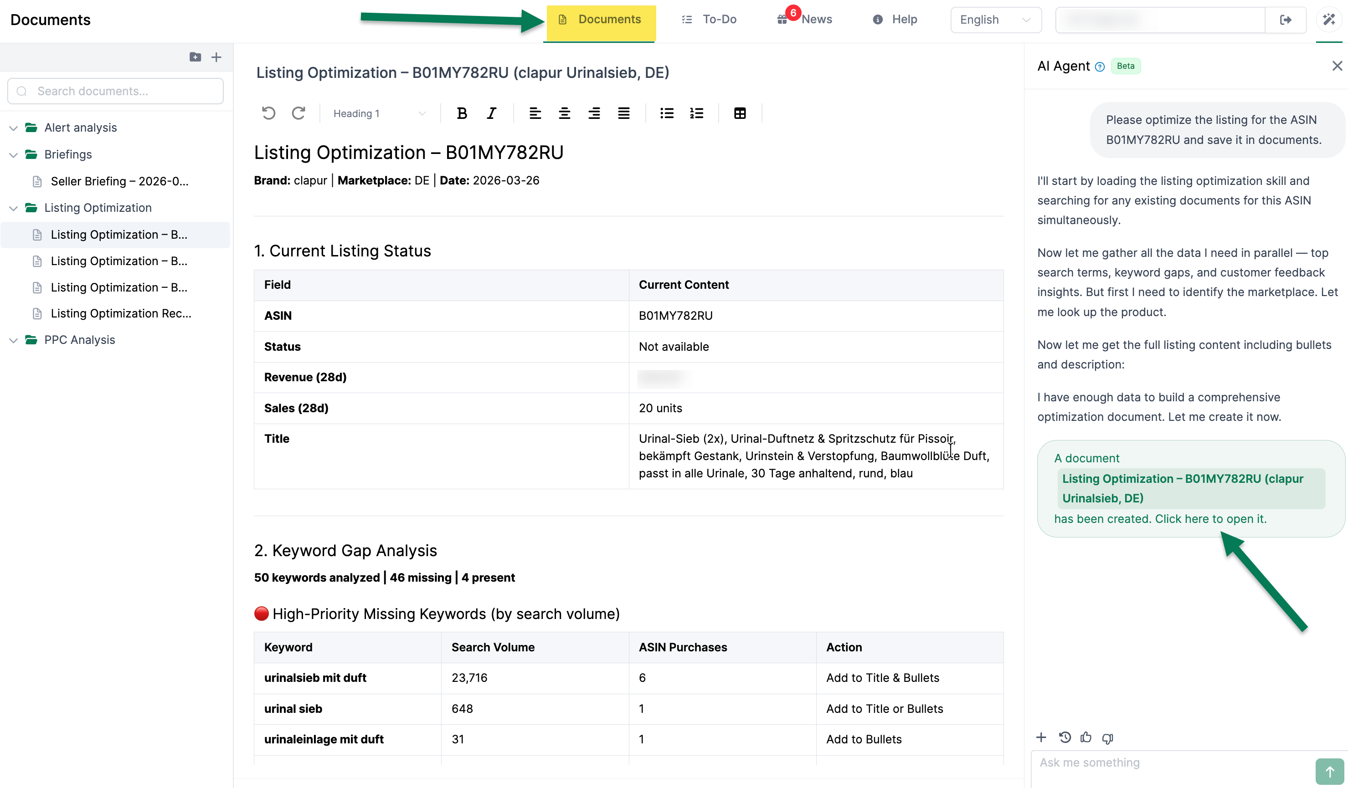Toggle bold text formatting

click(462, 113)
